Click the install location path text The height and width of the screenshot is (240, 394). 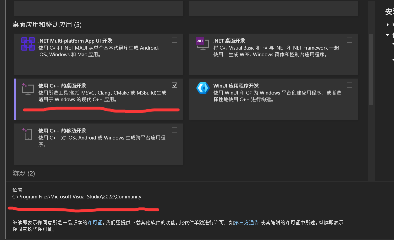[x=77, y=197]
